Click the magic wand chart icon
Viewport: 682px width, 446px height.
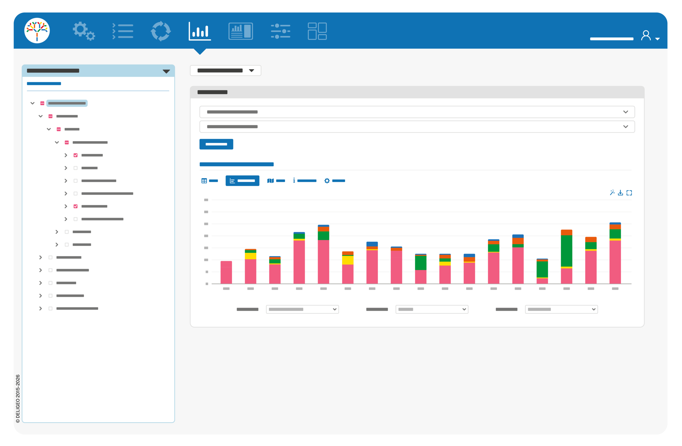612,192
